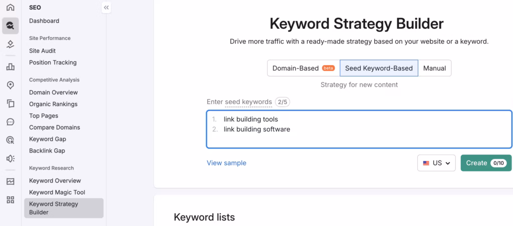513x226 pixels.
Task: Open Dashboard in SEO sidebar
Action: coord(44,21)
